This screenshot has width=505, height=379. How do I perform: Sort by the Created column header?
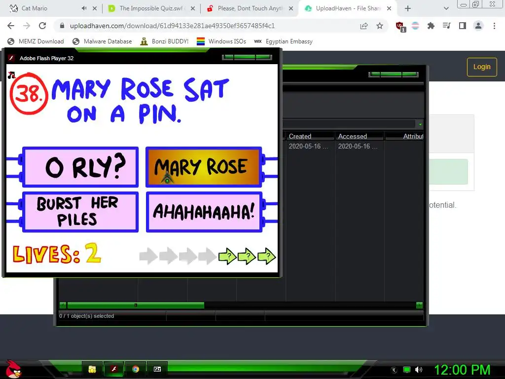point(310,136)
